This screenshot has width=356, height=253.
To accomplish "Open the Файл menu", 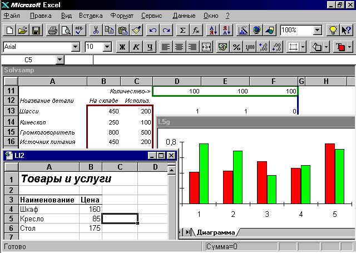I will [x=12, y=16].
